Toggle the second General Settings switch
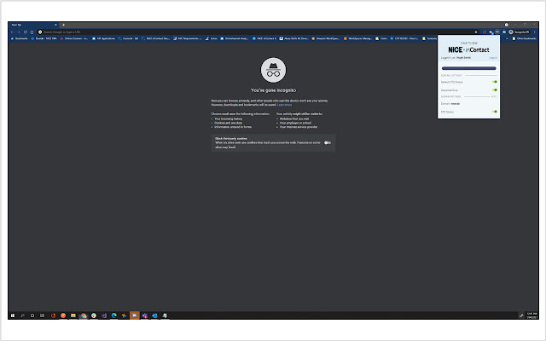This screenshot has width=546, height=341. pyautogui.click(x=495, y=90)
